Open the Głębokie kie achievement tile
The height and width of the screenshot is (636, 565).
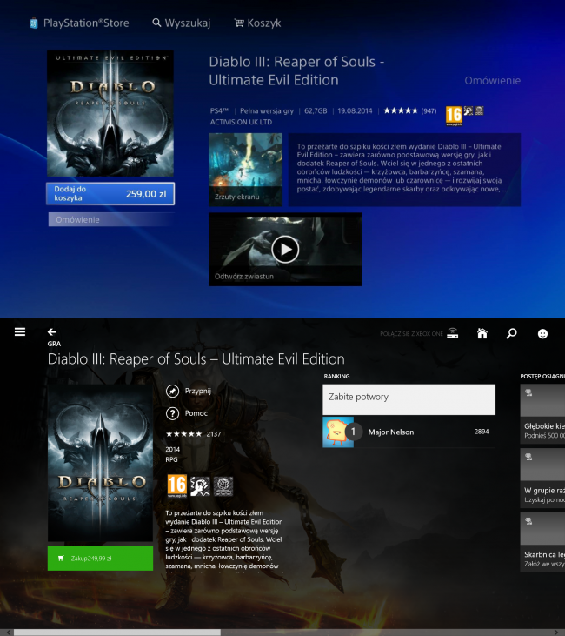(542, 413)
